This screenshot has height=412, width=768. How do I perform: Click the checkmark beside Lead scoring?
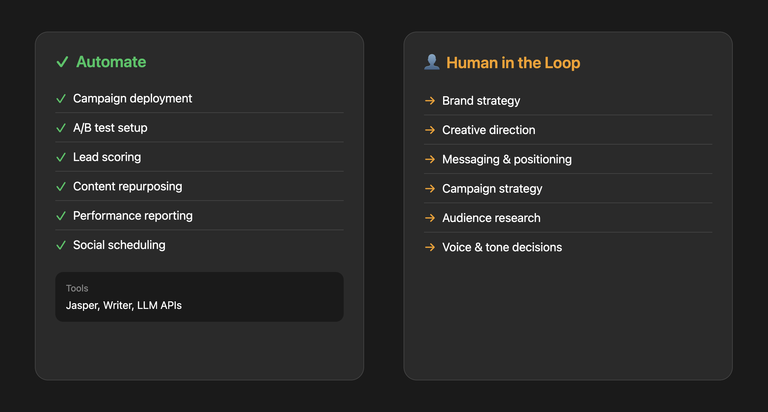coord(61,157)
